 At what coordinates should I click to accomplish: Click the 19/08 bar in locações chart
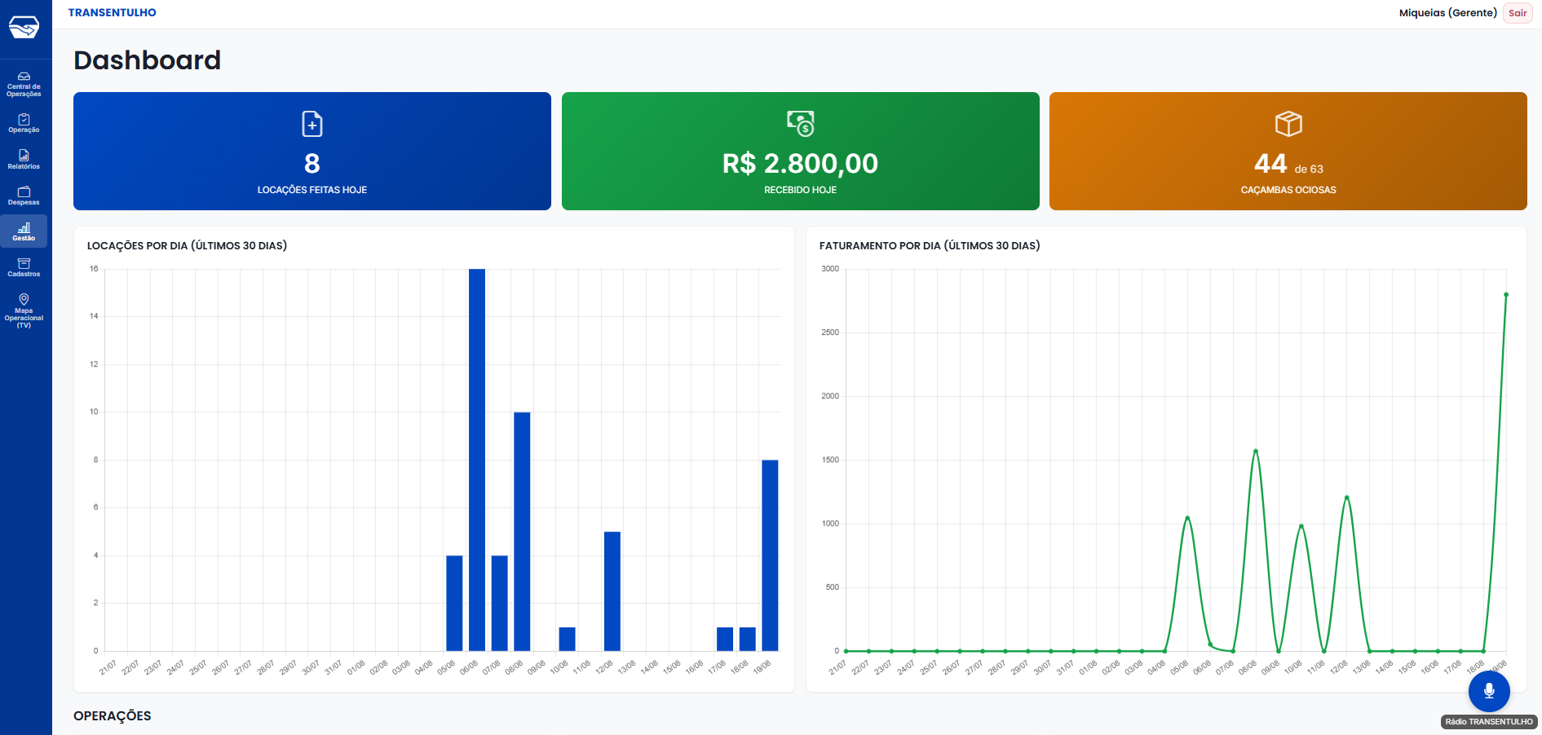[770, 556]
